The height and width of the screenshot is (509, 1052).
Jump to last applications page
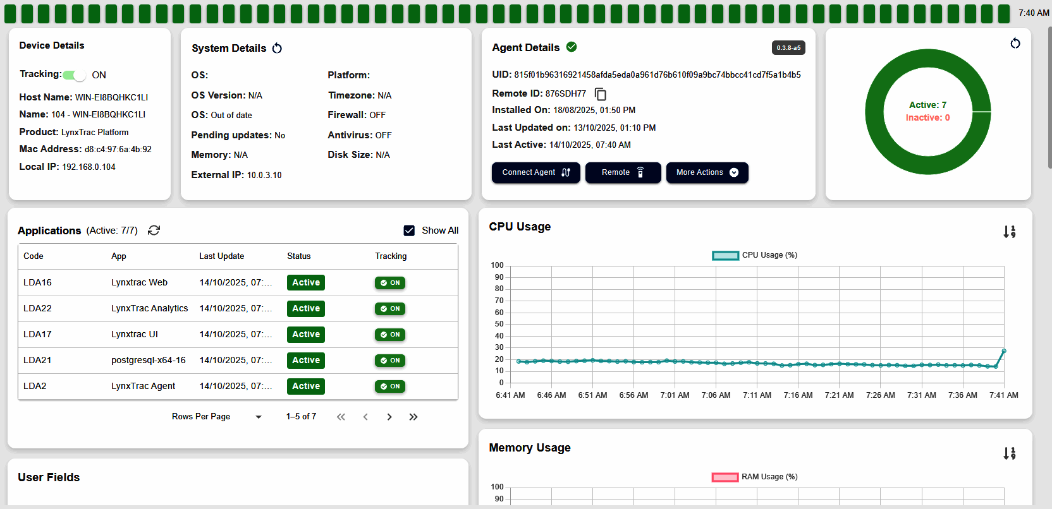click(413, 417)
